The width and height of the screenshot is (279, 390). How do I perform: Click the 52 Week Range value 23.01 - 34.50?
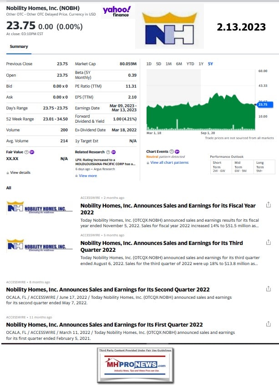coord(56,119)
